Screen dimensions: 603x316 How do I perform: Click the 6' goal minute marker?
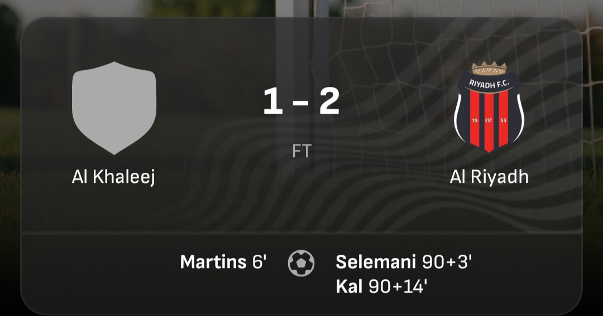pyautogui.click(x=259, y=262)
